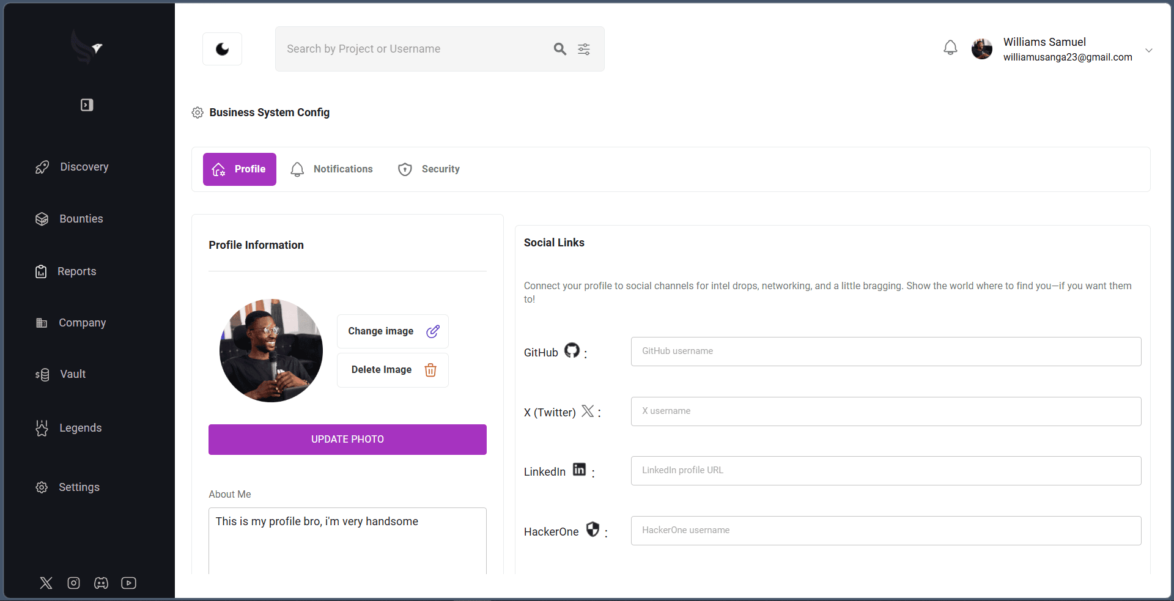Click the UPDATE PHOTO button
1174x601 pixels.
point(347,440)
